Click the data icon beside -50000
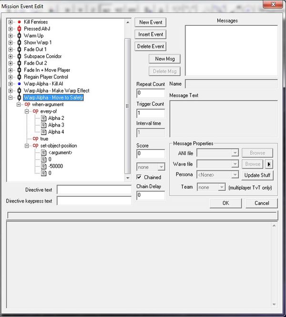286x317 pixels. (44, 166)
